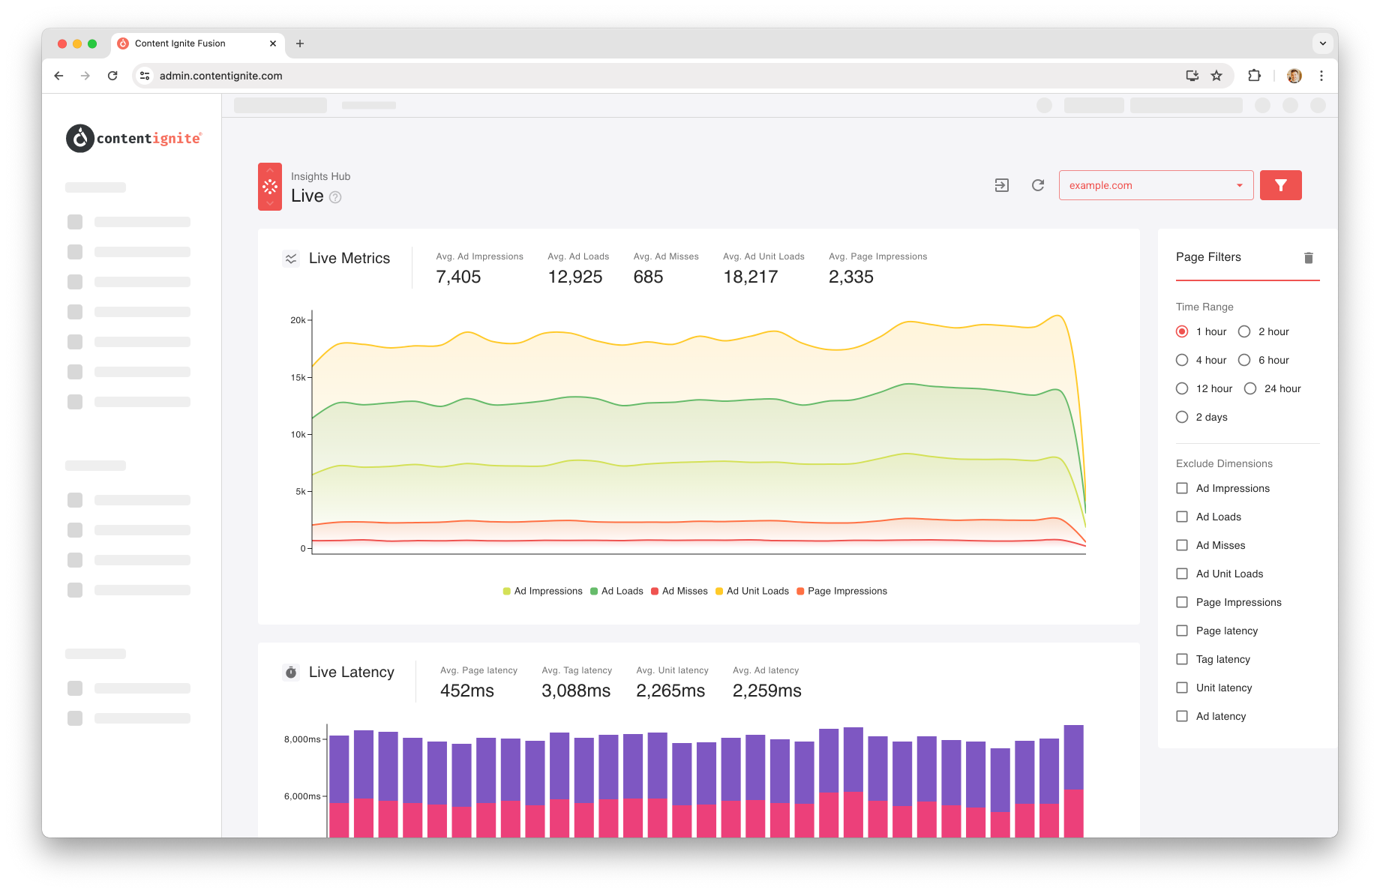
Task: Open the browser extensions puzzle icon
Action: (1254, 76)
